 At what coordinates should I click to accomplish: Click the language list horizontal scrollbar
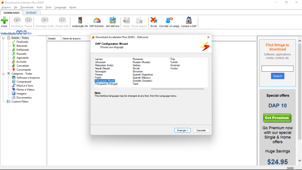tap(177, 89)
